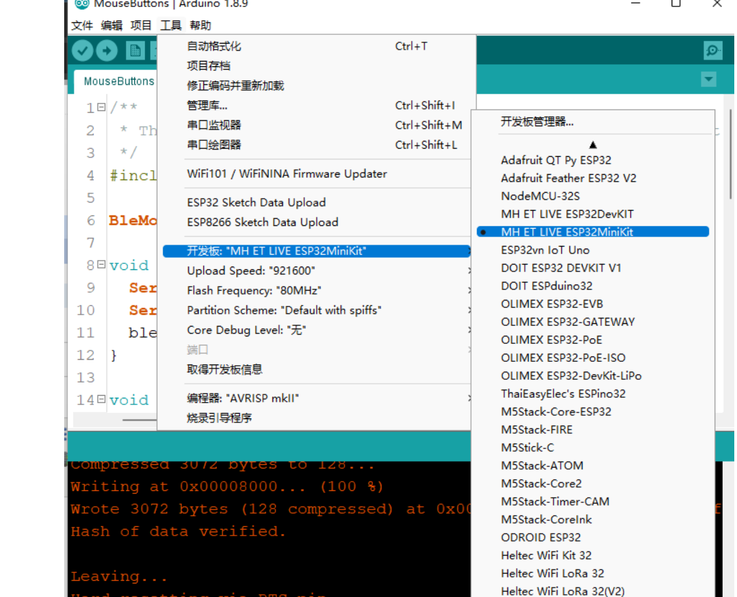
Task: Click the Upload arrow toolbar icon
Action: pos(107,51)
